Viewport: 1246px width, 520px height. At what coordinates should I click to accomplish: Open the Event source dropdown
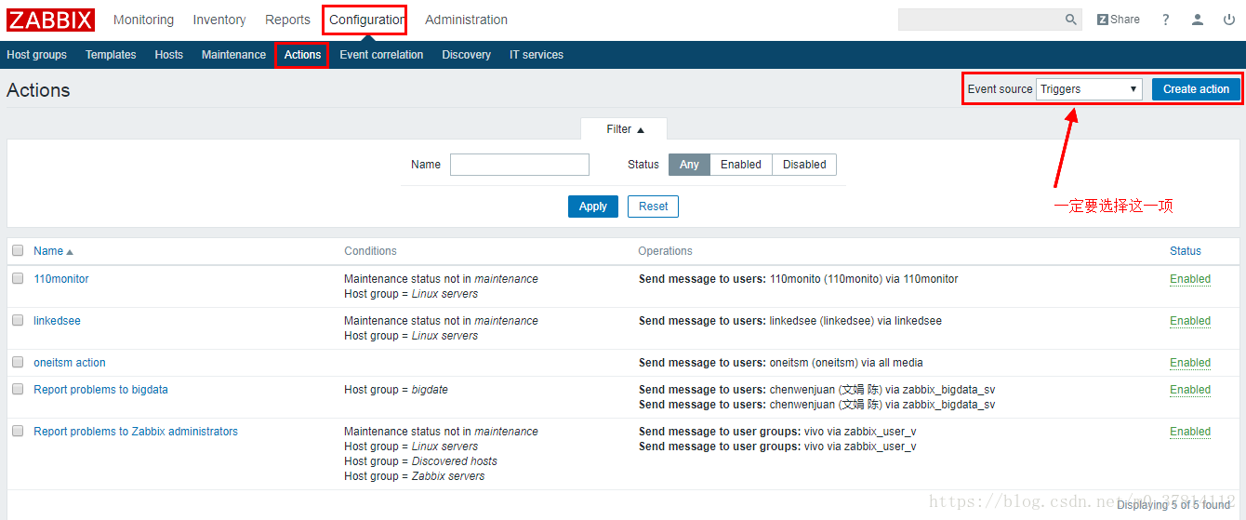click(x=1089, y=89)
